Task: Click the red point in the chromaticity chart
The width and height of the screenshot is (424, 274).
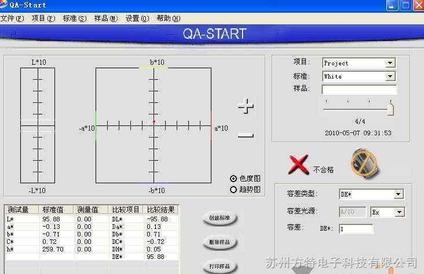Action: pyautogui.click(x=154, y=121)
